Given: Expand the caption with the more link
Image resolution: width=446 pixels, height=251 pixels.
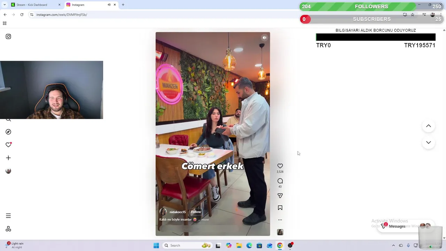Looking at the screenshot, I should tap(205, 220).
